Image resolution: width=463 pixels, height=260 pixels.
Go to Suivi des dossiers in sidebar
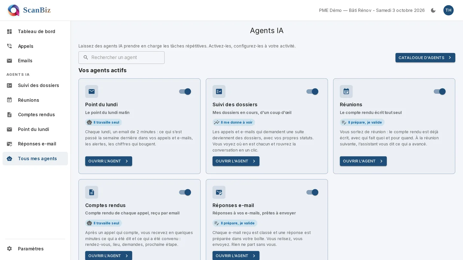coord(35,85)
